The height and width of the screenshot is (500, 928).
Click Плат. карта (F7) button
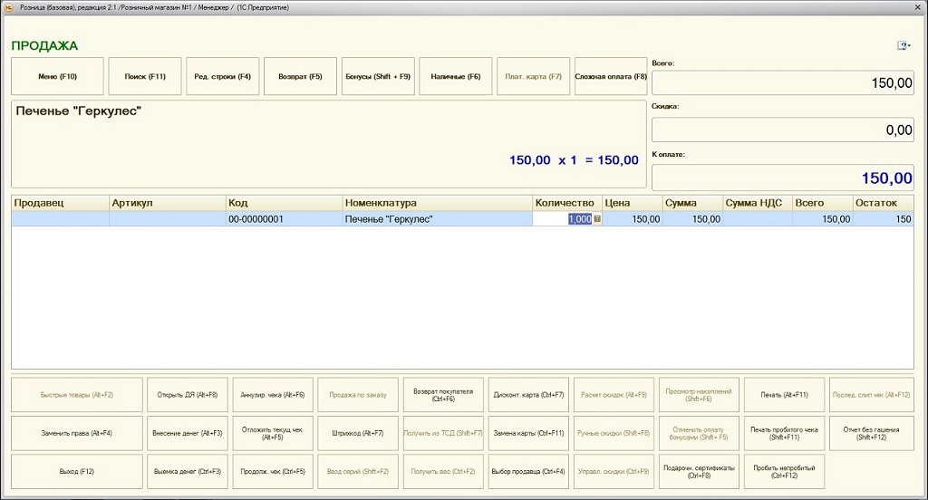pos(533,76)
